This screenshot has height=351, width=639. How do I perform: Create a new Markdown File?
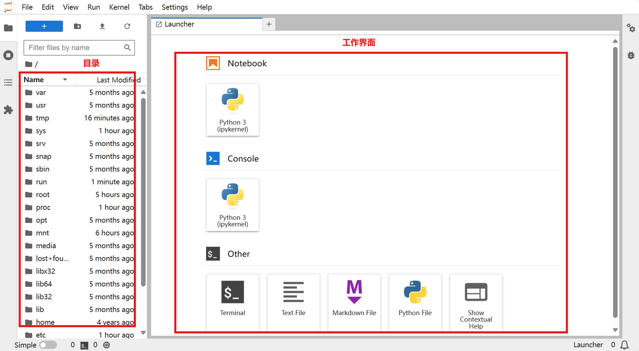[354, 298]
